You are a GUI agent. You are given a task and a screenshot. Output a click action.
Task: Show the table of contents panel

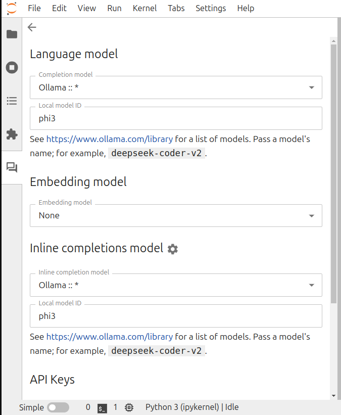[12, 101]
